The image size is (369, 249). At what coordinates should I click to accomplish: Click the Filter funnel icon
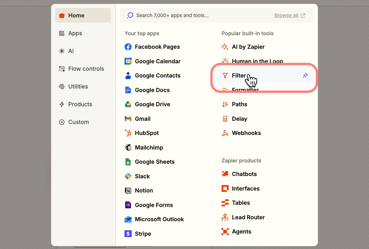(x=225, y=75)
